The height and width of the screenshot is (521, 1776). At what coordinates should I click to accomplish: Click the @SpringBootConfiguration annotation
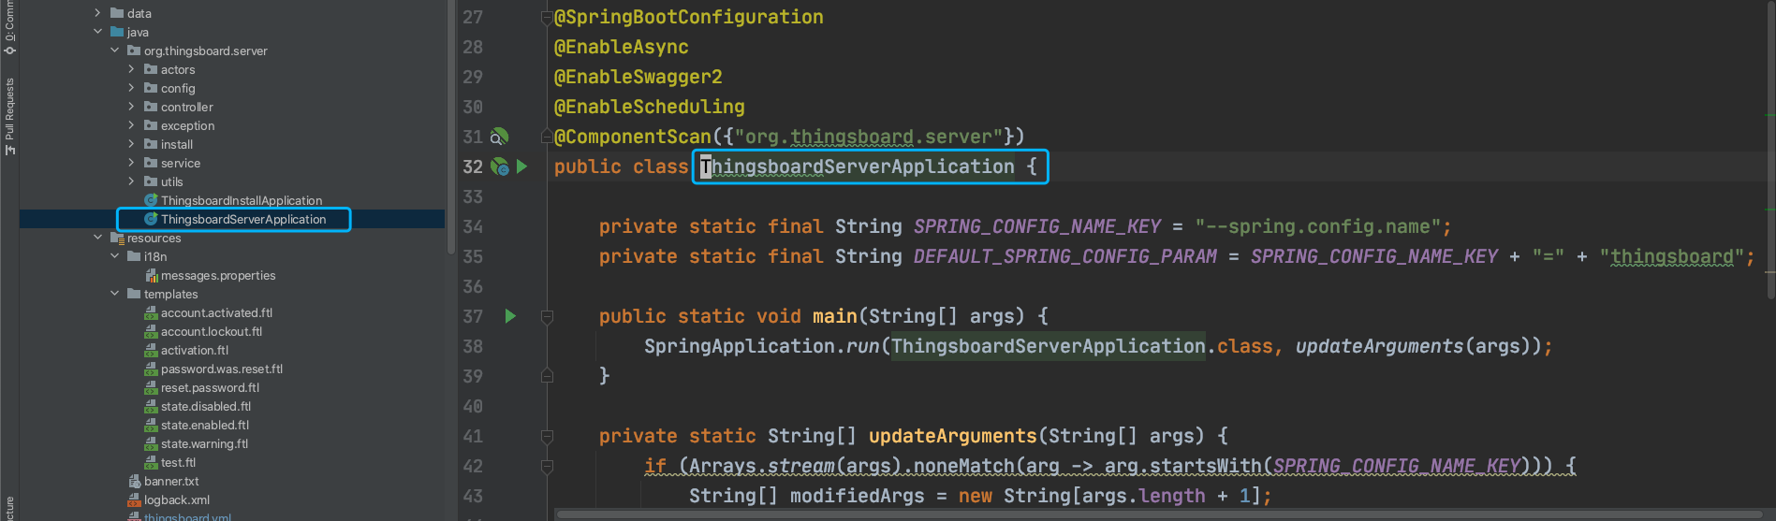pos(689,17)
